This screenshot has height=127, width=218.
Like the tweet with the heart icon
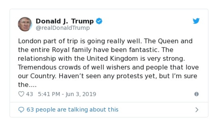coord(21,94)
